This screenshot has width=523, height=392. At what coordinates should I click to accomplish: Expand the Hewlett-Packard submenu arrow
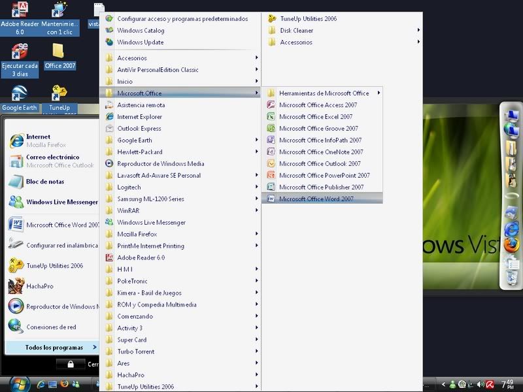click(x=256, y=152)
